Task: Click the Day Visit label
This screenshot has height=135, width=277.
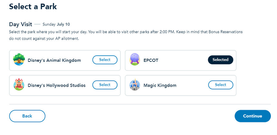Action: [20, 24]
